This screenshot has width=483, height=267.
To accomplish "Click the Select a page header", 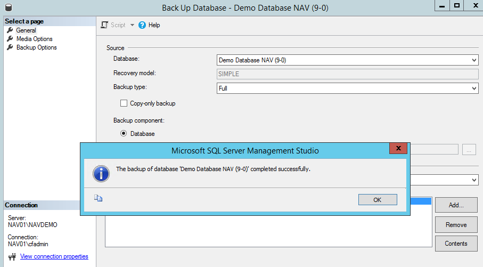I will pyautogui.click(x=50, y=21).
